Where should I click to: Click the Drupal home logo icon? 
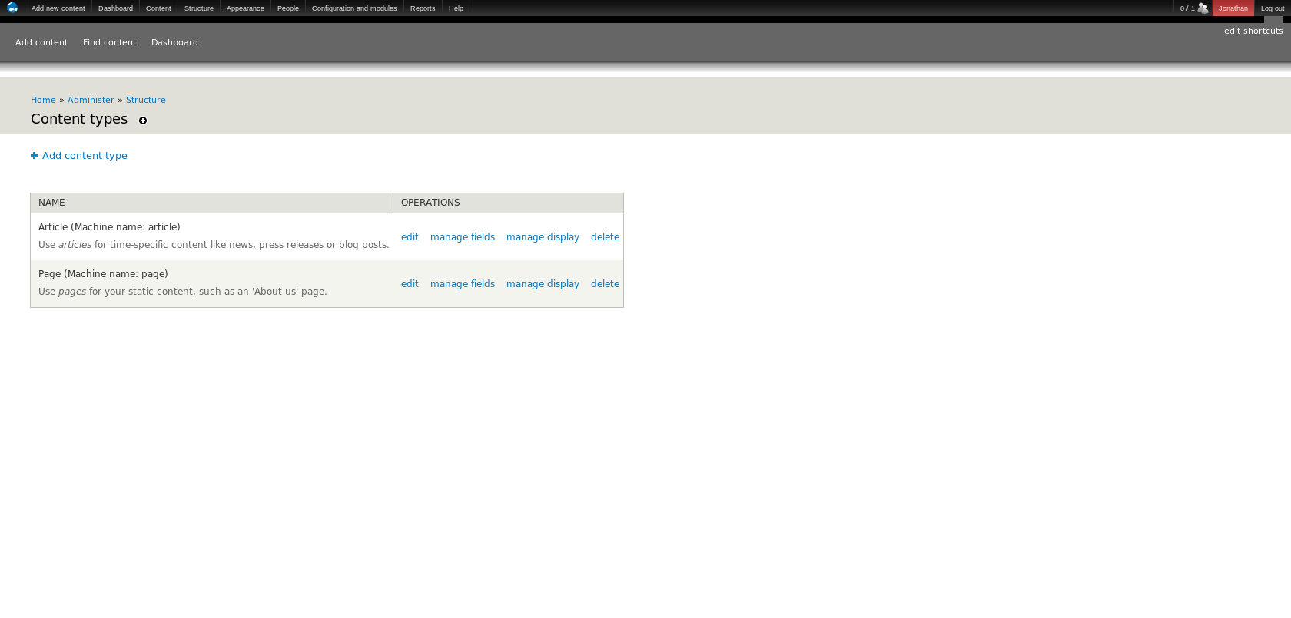coord(12,8)
